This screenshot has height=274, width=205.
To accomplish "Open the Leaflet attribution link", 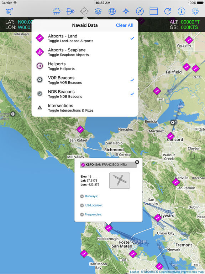I will coord(135,272).
